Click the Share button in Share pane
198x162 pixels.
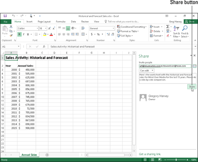(x=192, y=87)
